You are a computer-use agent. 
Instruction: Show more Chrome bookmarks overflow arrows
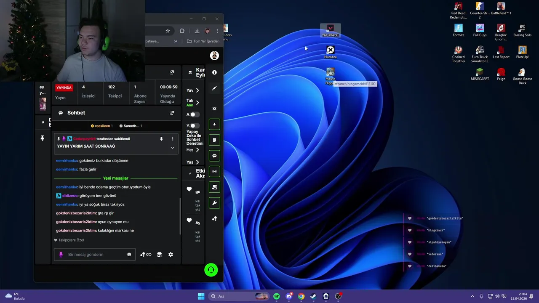pyautogui.click(x=176, y=41)
